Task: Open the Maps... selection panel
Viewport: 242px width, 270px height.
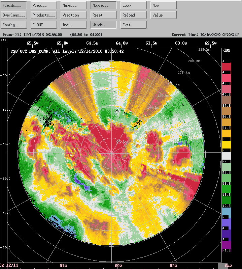Action: 74,5
